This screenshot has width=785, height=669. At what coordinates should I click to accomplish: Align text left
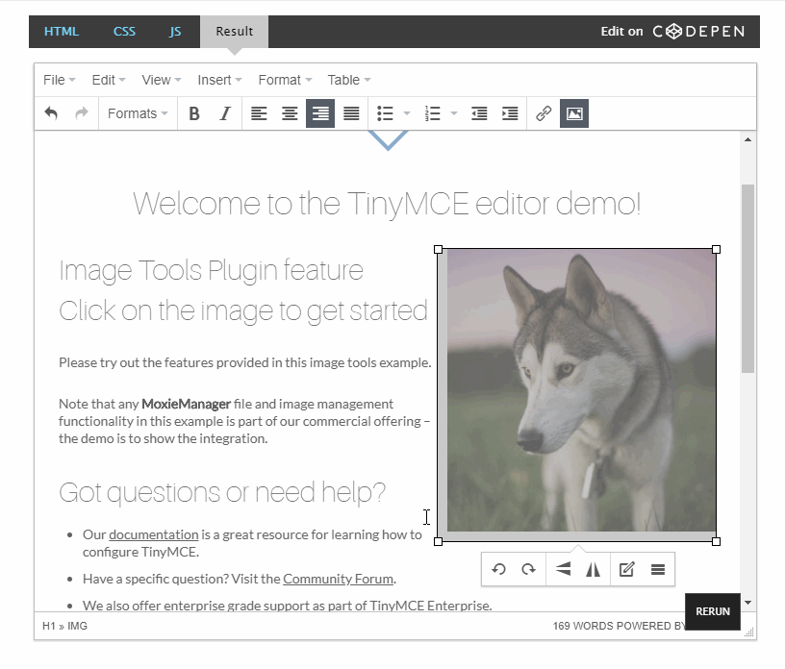(x=259, y=113)
